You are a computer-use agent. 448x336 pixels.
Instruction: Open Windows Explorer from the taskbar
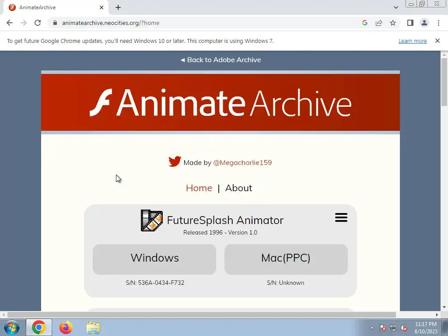[x=94, y=328]
